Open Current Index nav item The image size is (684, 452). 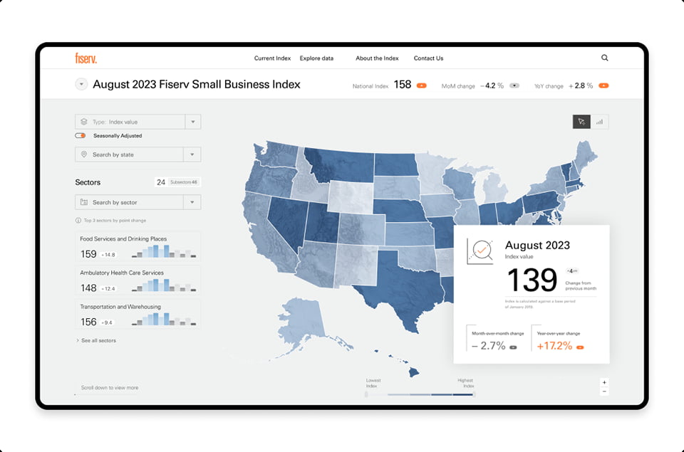pyautogui.click(x=272, y=58)
